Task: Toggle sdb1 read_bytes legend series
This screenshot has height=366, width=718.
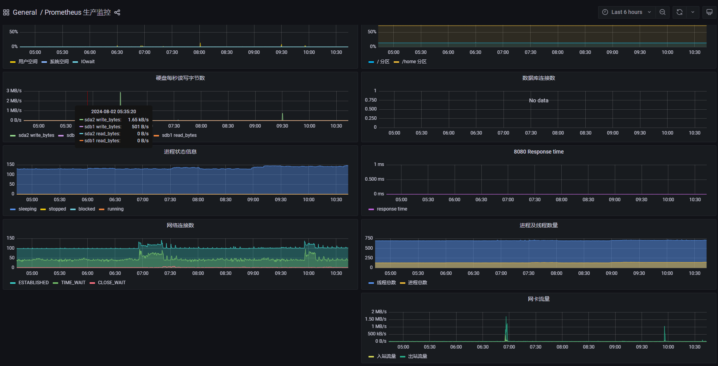Action: click(179, 135)
